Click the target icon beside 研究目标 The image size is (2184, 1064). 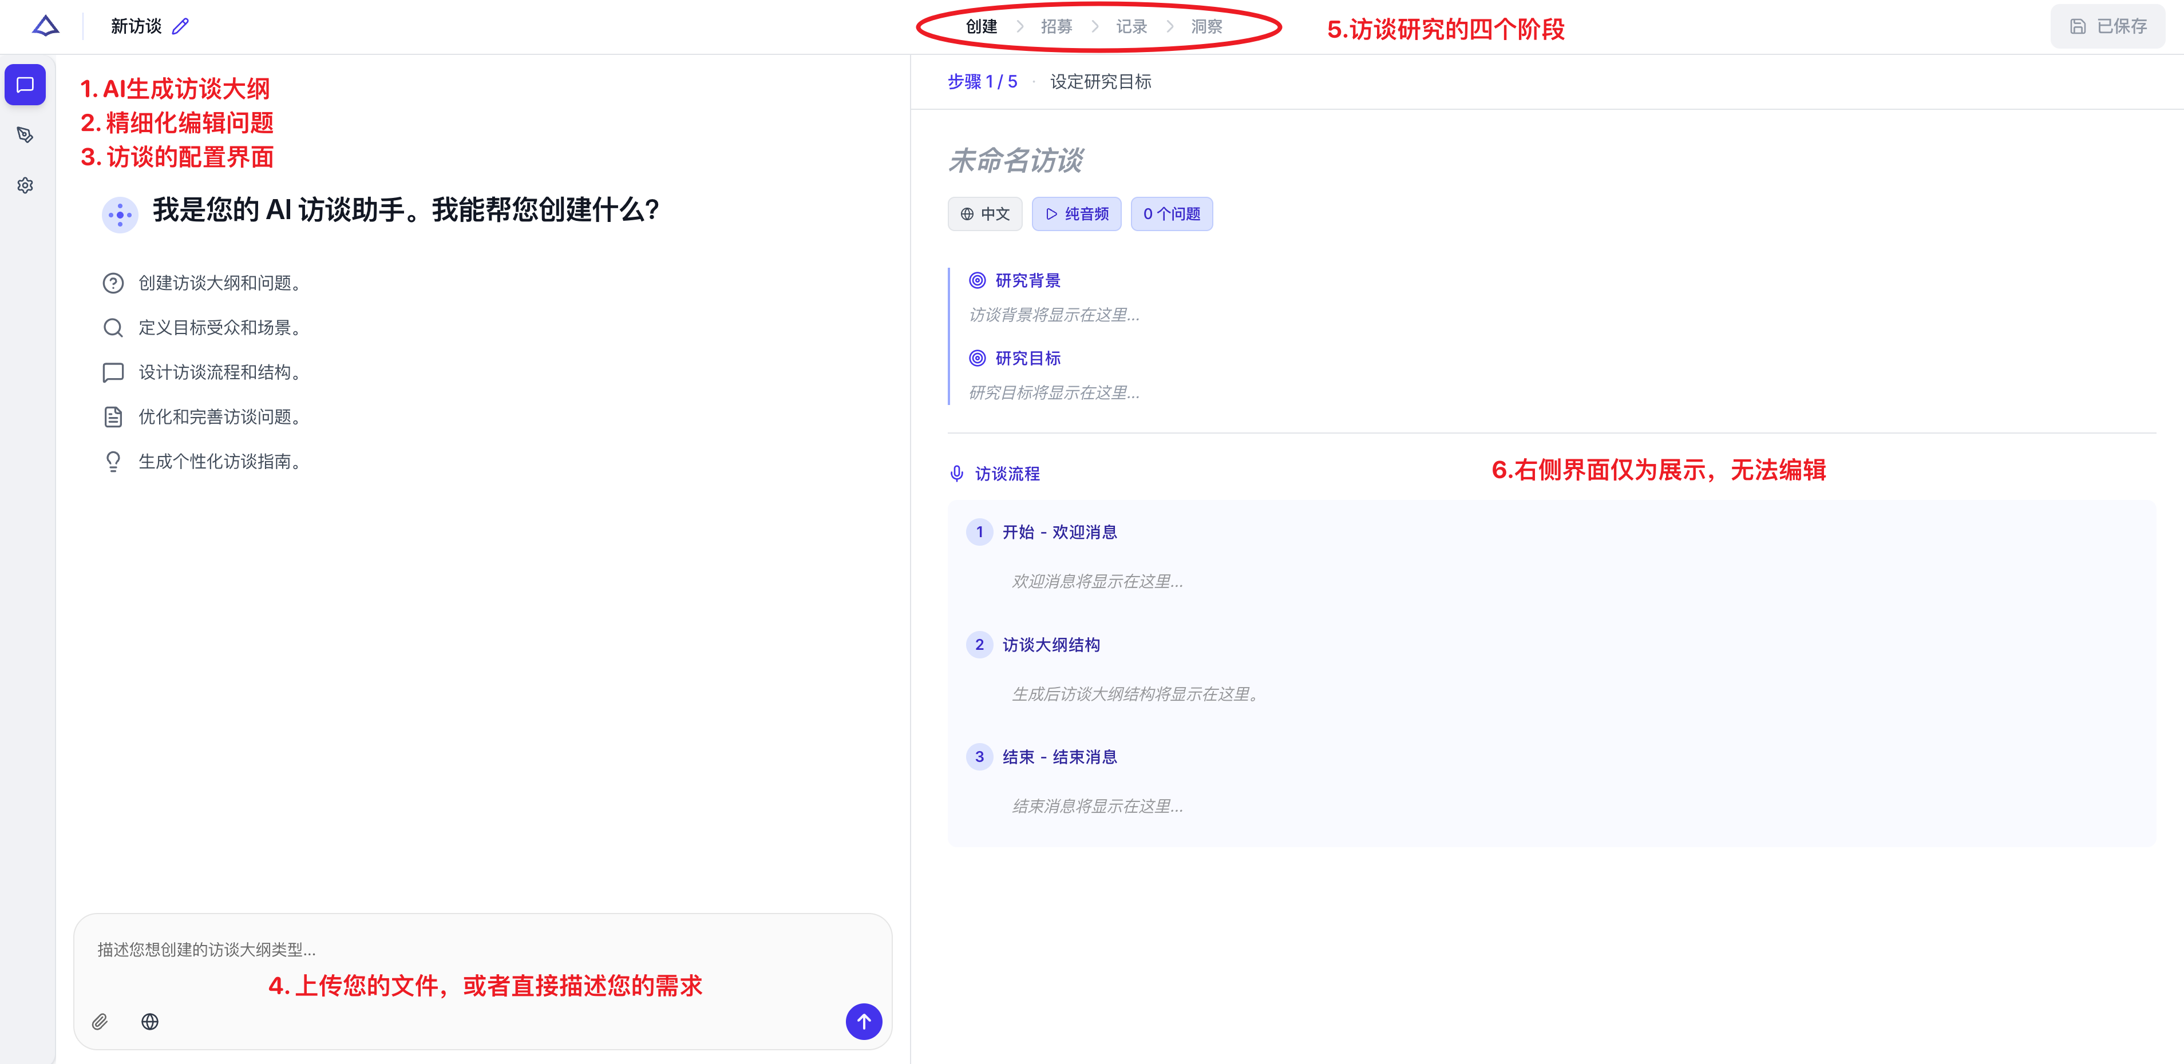pyautogui.click(x=978, y=358)
